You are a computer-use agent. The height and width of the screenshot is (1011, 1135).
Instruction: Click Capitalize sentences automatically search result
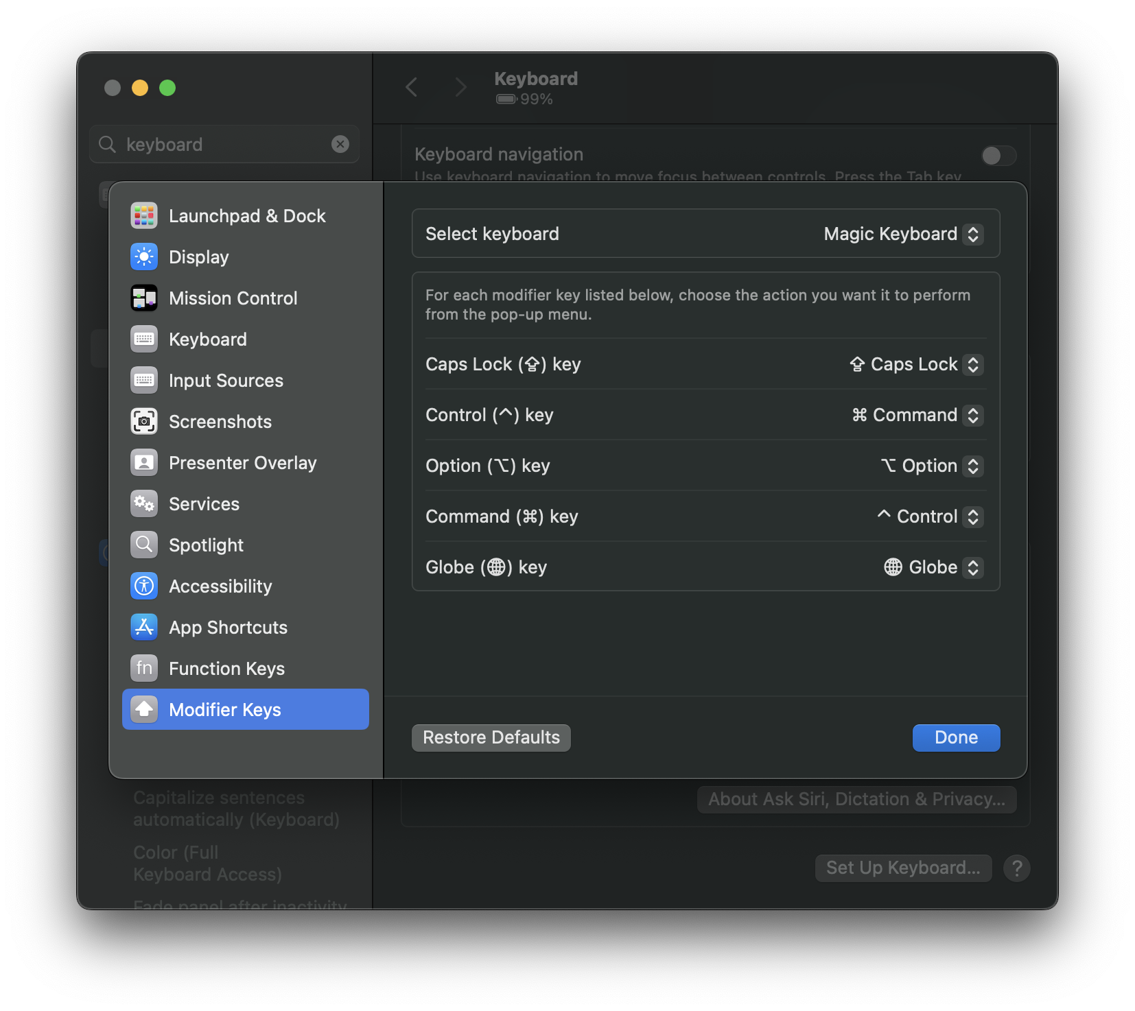[237, 809]
